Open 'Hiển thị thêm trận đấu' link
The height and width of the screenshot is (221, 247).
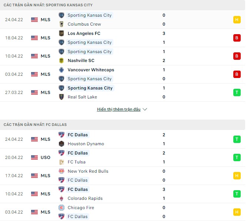point(119,110)
